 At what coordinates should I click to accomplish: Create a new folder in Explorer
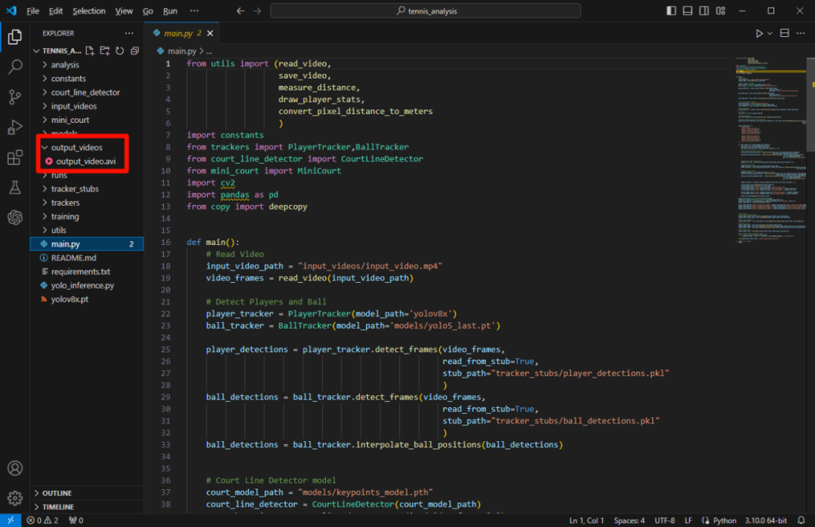105,51
